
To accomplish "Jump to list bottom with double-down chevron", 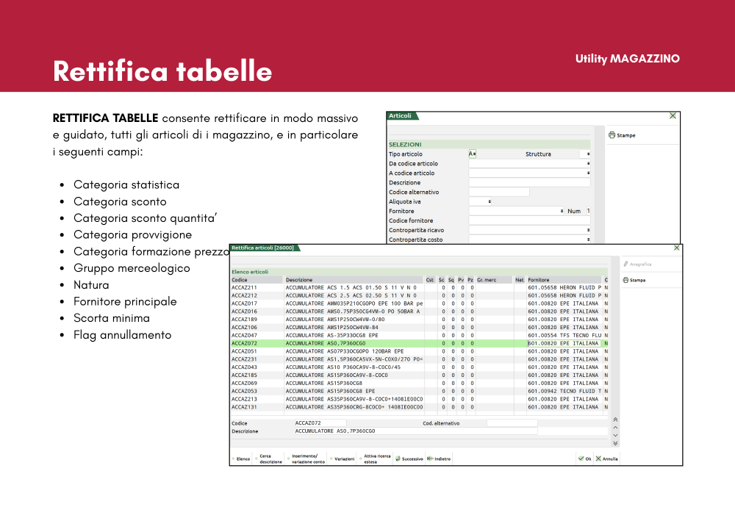I will pos(615,443).
